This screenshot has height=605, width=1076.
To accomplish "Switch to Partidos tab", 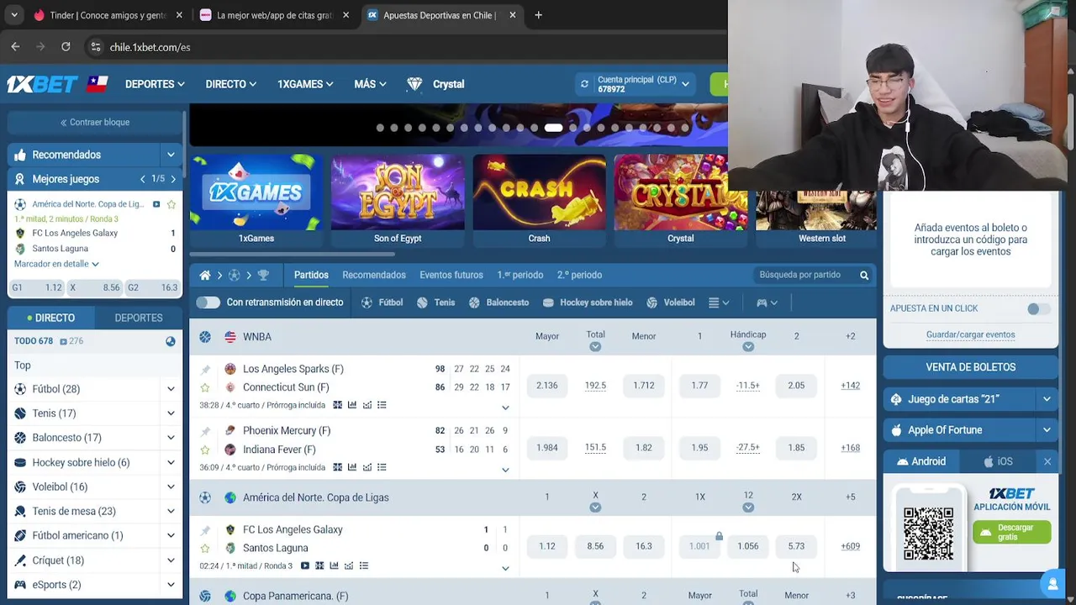I will (311, 275).
